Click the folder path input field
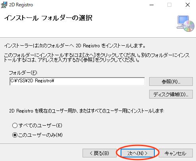The height and width of the screenshot is (161, 196). point(77,81)
